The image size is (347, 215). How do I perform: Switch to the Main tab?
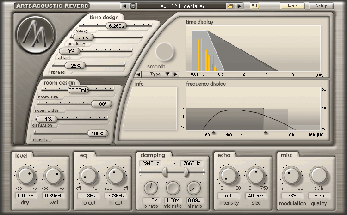point(292,6)
